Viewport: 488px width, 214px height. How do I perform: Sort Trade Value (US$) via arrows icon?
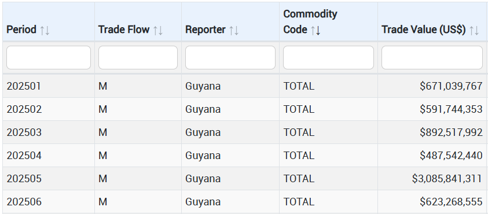tap(474, 30)
